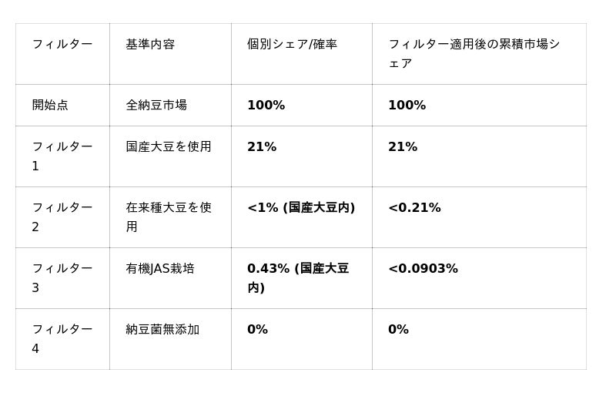Click the フィルター適用後の累積市場シェア header

[474, 53]
